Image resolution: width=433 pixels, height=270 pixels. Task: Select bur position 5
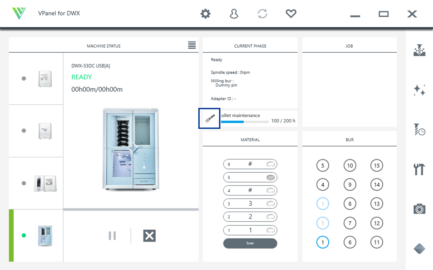click(322, 166)
